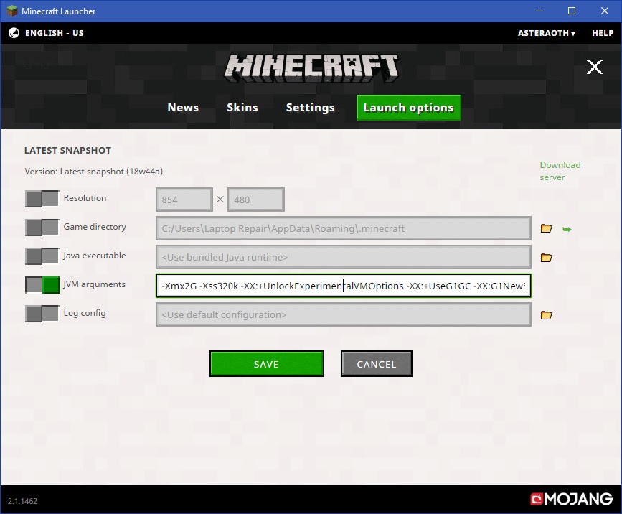Click the globe language icon
The height and width of the screenshot is (514, 622).
click(14, 33)
